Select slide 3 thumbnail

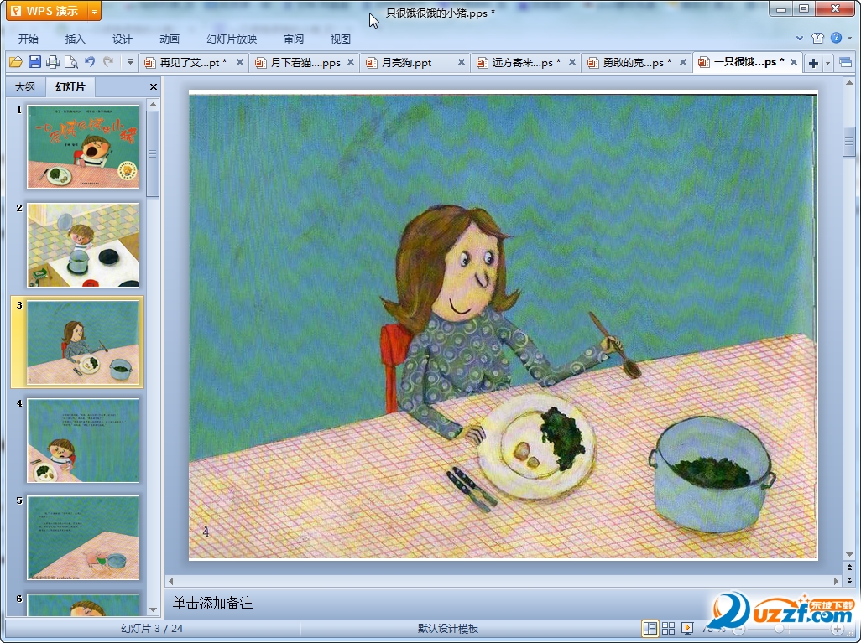click(x=83, y=342)
